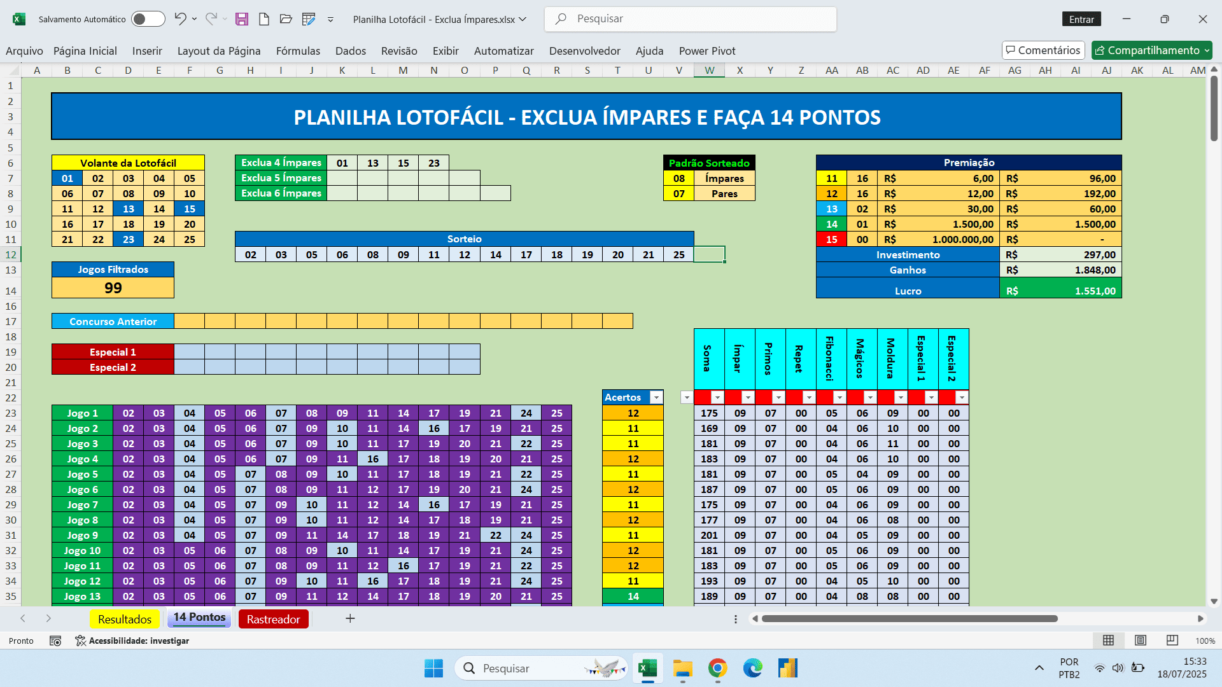The height and width of the screenshot is (687, 1222).
Task: Click the Undo arrow icon
Action: pyautogui.click(x=180, y=19)
